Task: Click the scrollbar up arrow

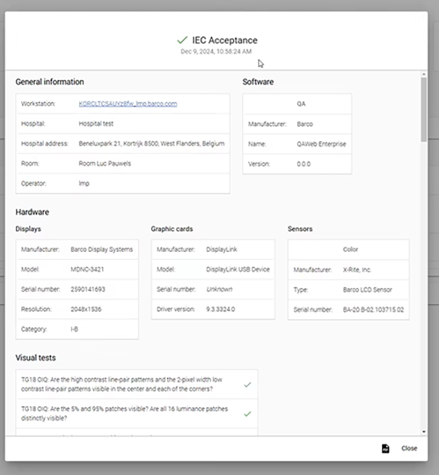Action: click(424, 74)
